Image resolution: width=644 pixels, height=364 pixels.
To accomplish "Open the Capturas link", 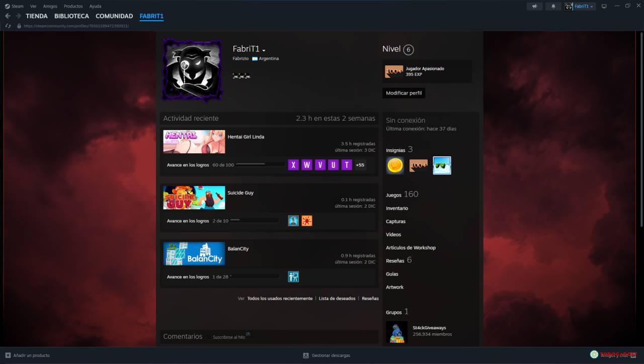I will pyautogui.click(x=395, y=221).
